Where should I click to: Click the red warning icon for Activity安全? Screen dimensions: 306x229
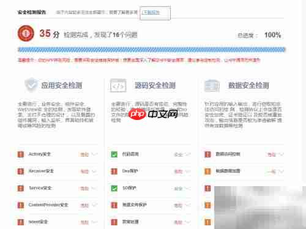tap(21, 154)
